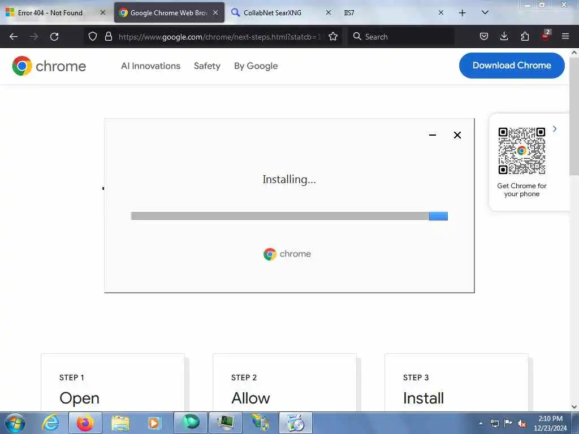
Task: Click the Get Chrome for your phone text
Action: pyautogui.click(x=522, y=190)
